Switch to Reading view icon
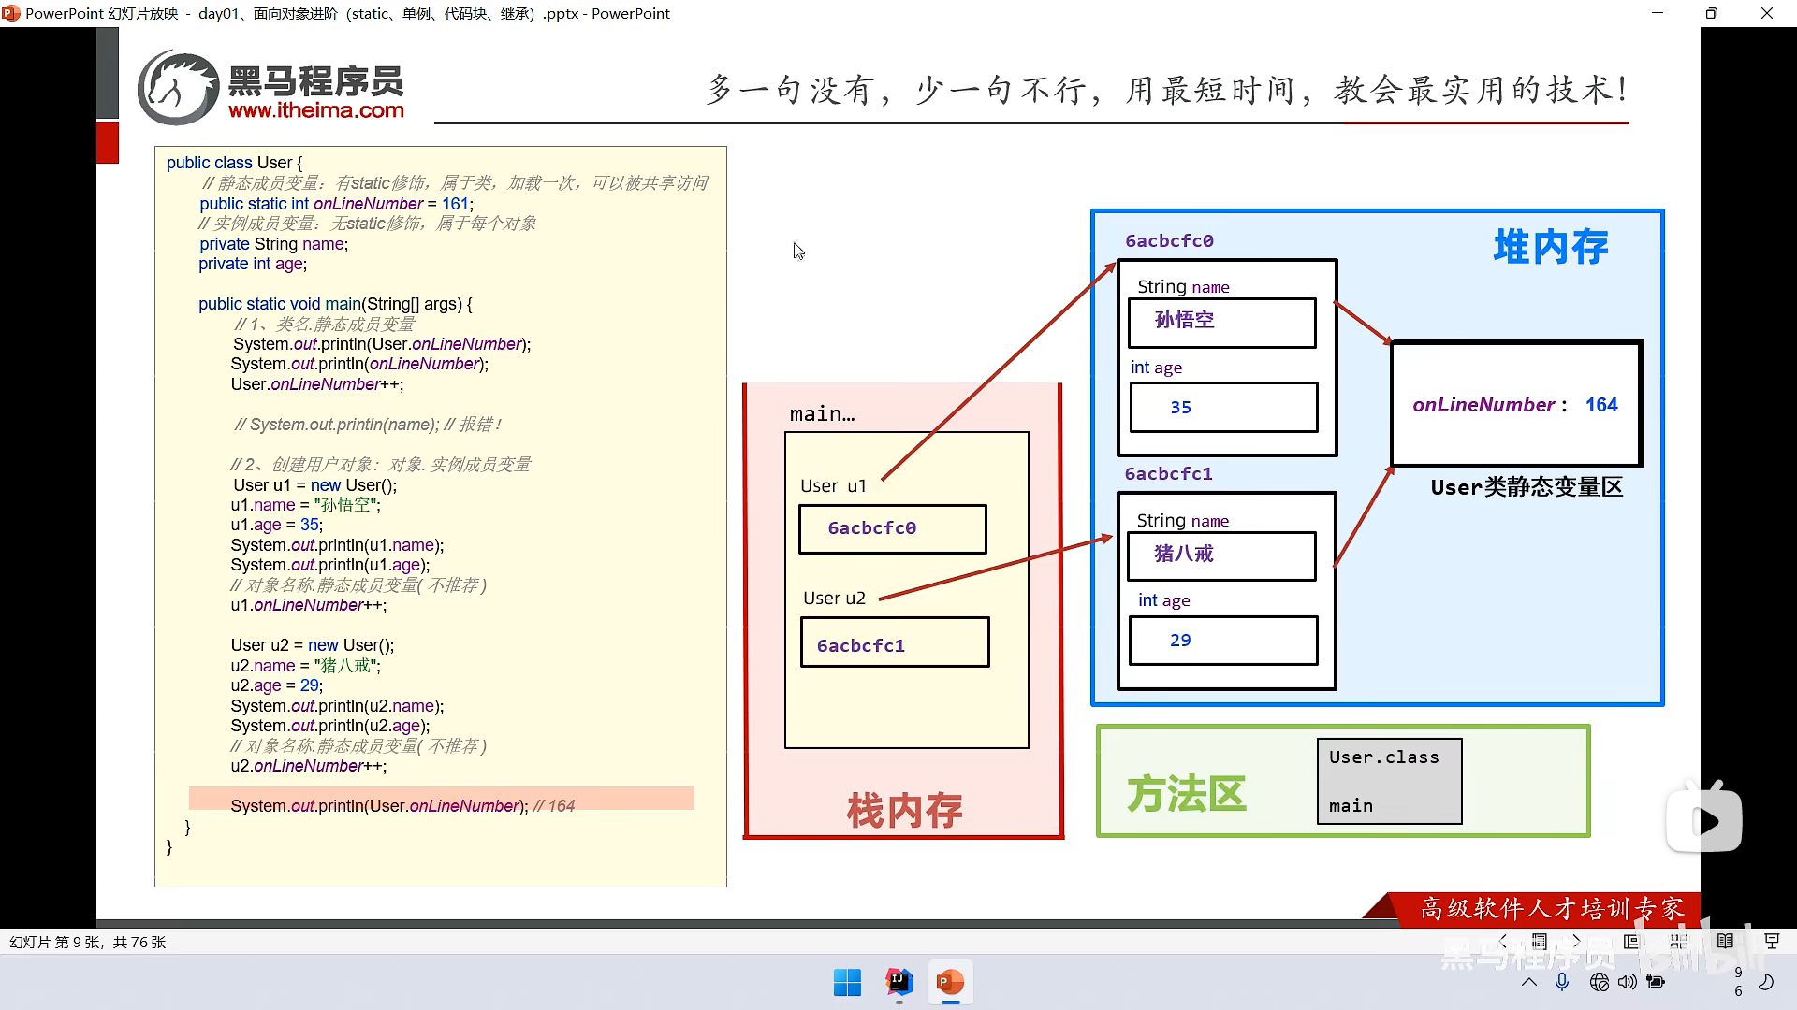The image size is (1797, 1010). tap(1725, 942)
